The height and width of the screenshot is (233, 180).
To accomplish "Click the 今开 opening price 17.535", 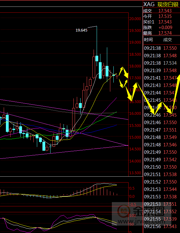I will click(x=165, y=16).
